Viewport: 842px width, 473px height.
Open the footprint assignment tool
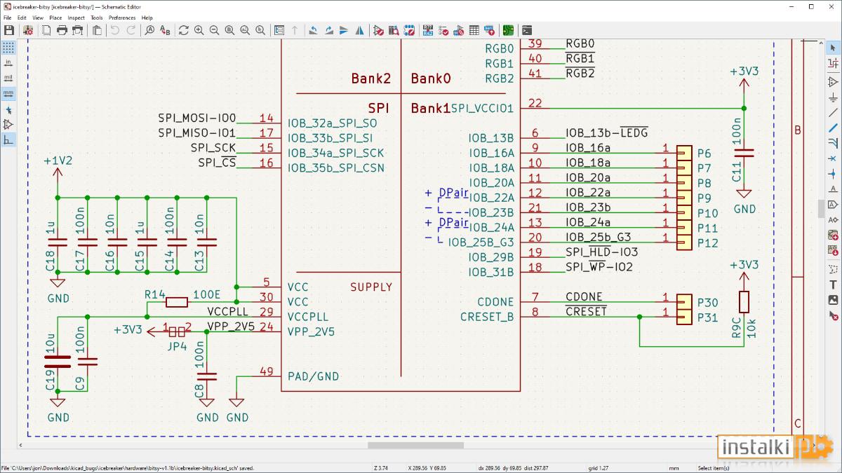(459, 30)
